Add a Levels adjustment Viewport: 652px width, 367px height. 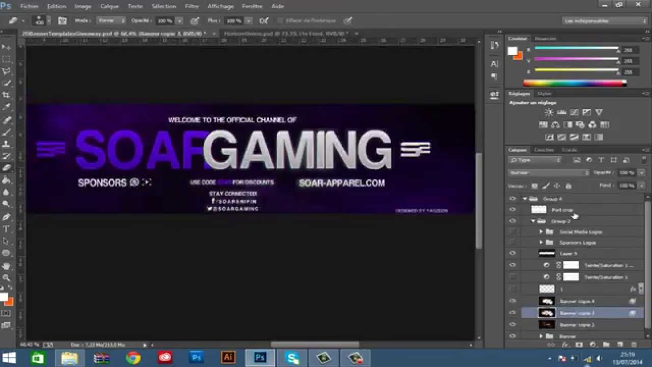(x=562, y=112)
